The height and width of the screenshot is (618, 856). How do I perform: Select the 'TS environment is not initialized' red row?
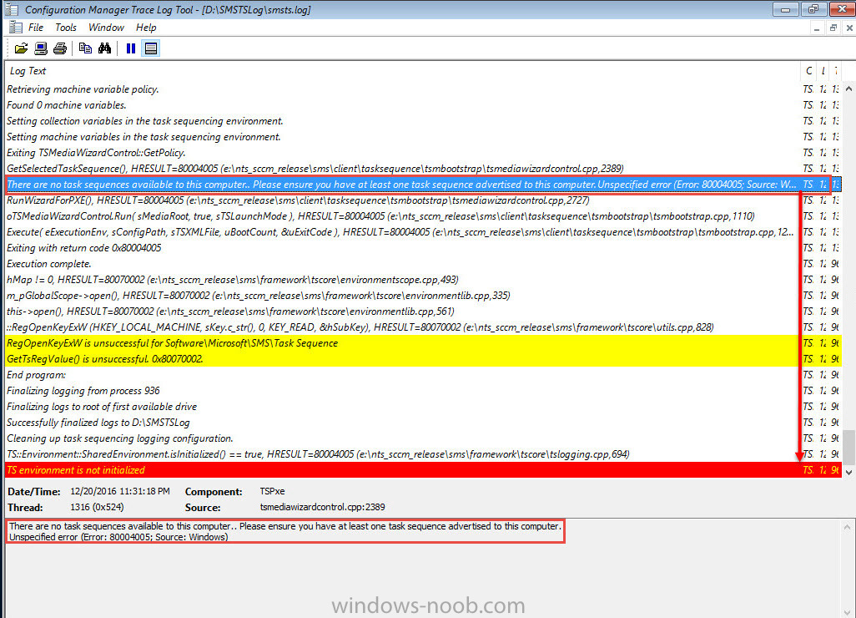click(400, 470)
